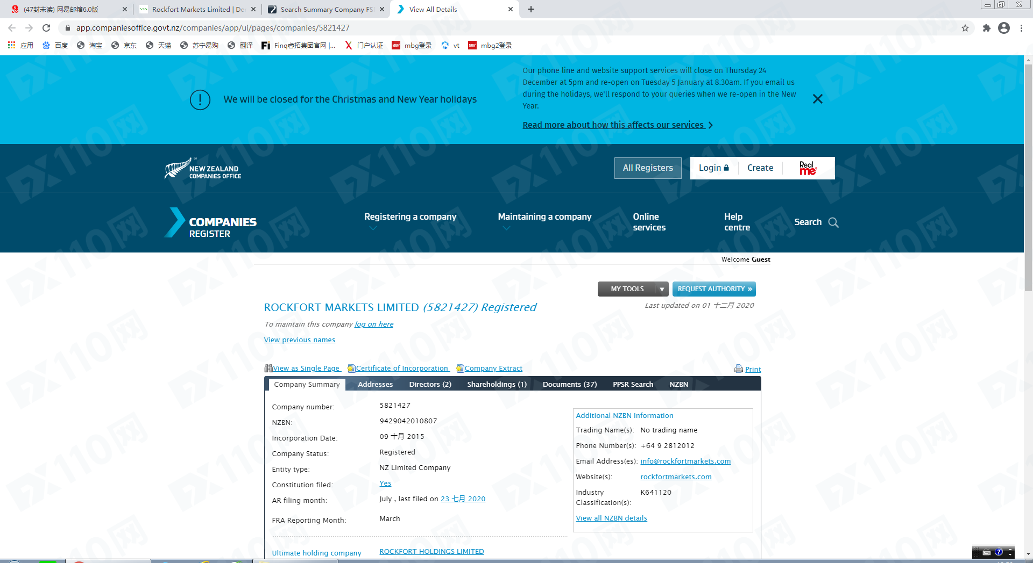Open a new browser tab
Image resolution: width=1033 pixels, height=563 pixels.
coord(531,9)
